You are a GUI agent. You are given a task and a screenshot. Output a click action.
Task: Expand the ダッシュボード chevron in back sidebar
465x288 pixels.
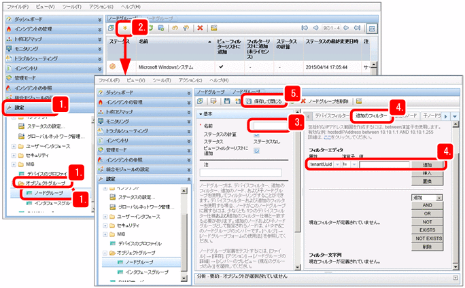[x=100, y=20]
